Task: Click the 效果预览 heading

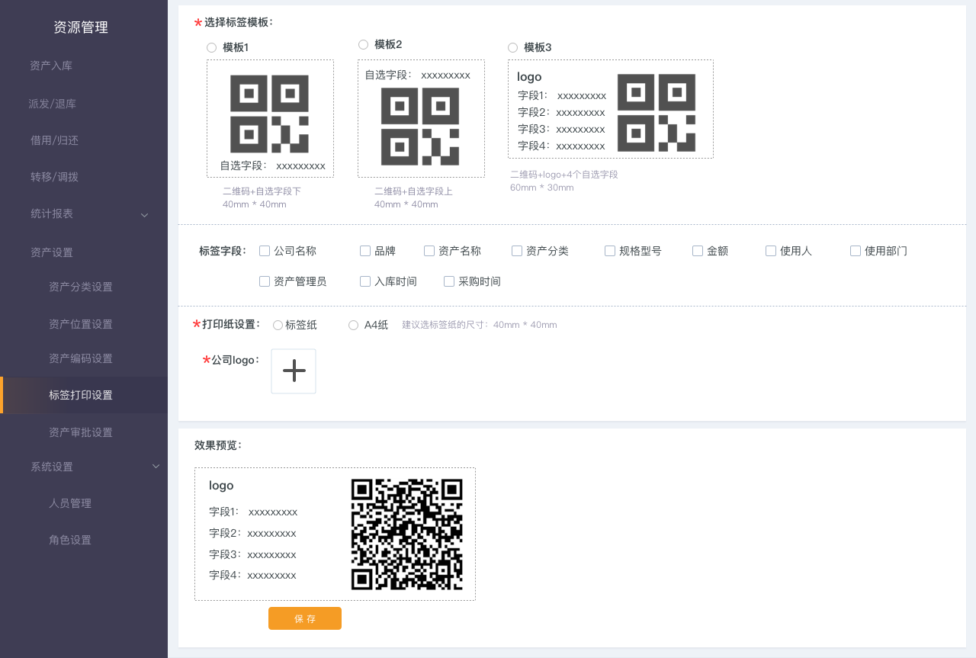Action: 218,445
